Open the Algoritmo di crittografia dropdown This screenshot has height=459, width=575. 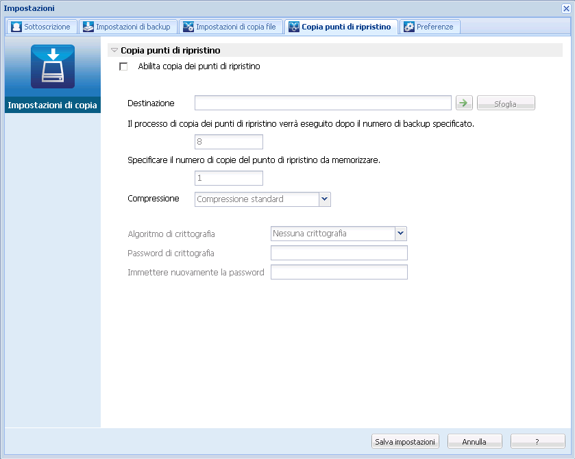pos(401,234)
